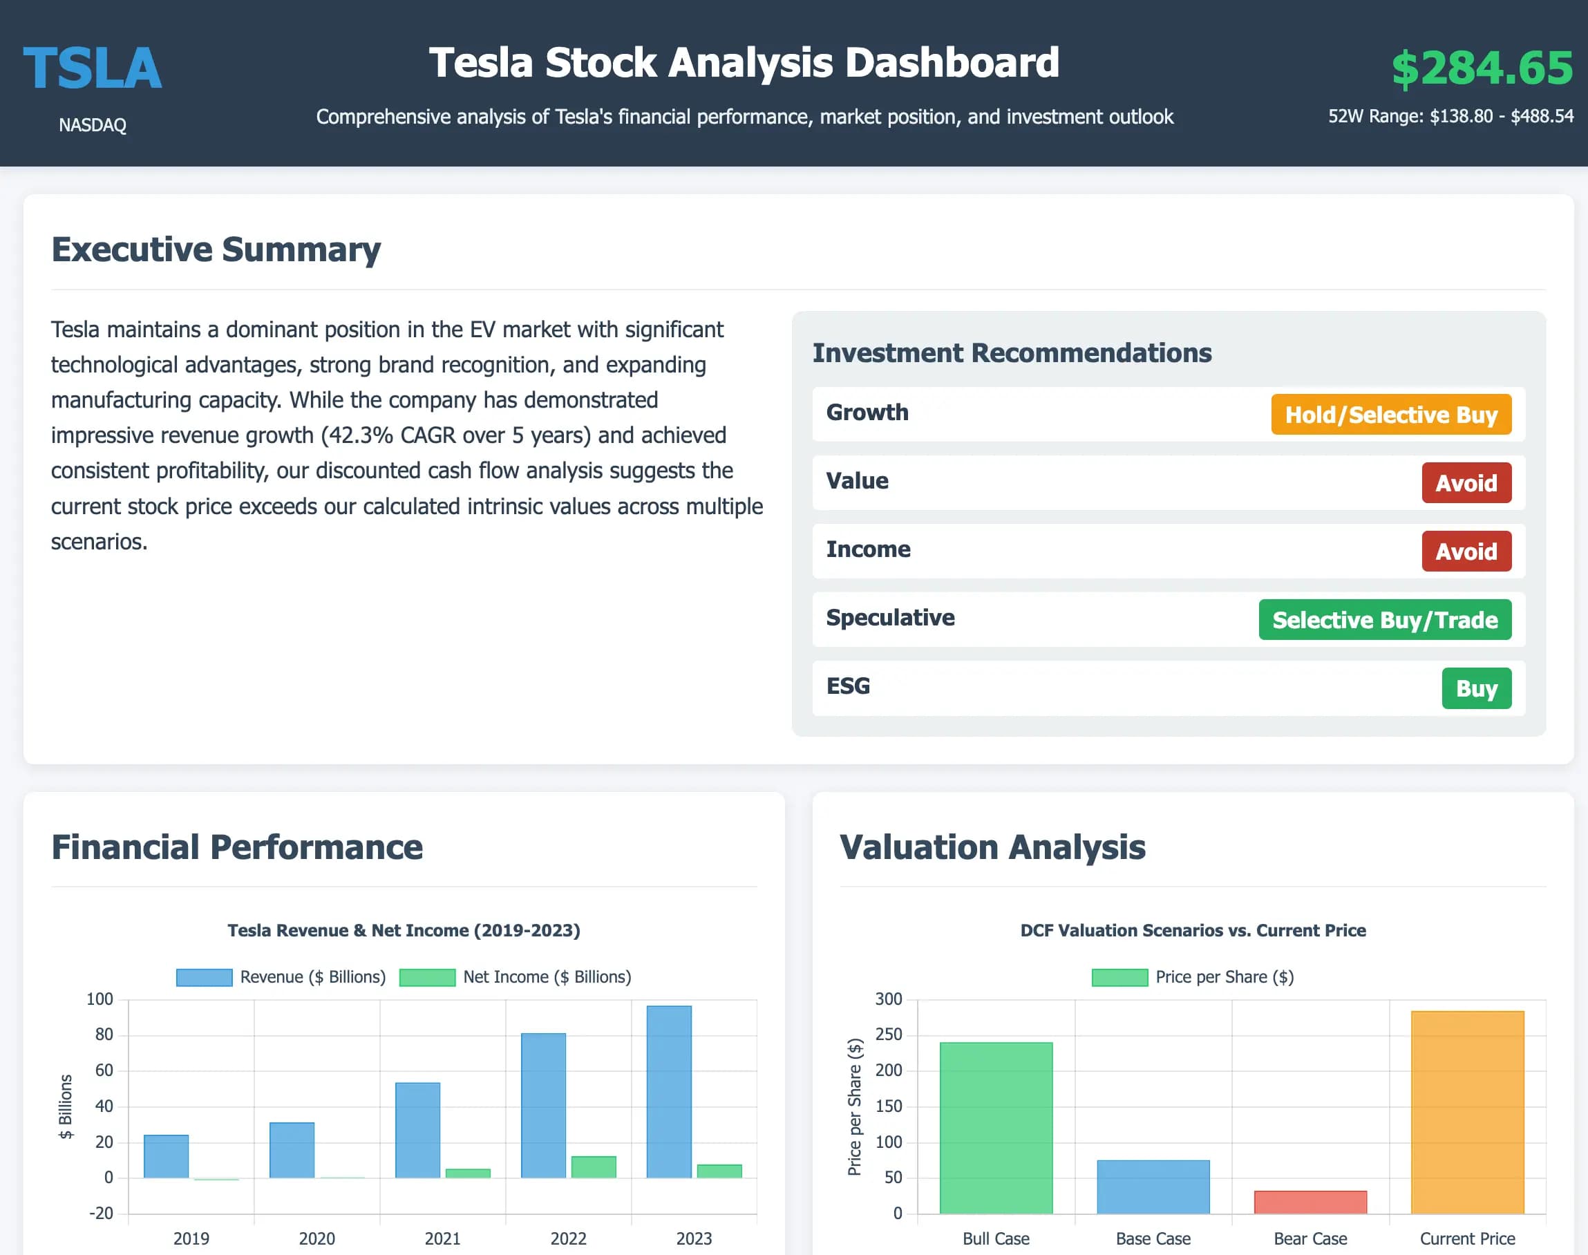Click the DCF Valuation Scenarios chart title
Viewport: 1588px width, 1255px height.
(x=1193, y=930)
